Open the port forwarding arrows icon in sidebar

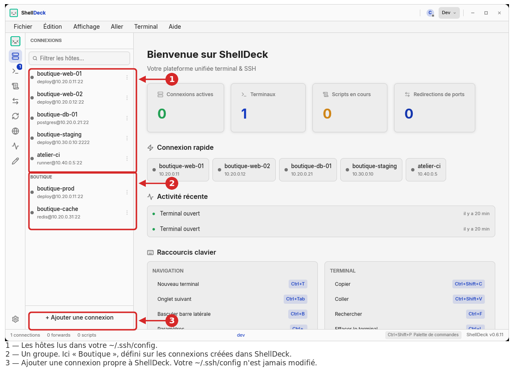15,101
